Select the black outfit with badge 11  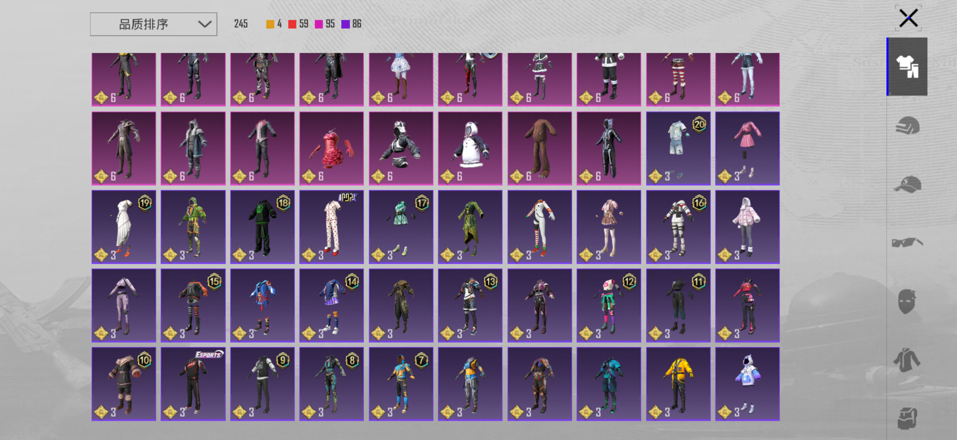click(678, 306)
